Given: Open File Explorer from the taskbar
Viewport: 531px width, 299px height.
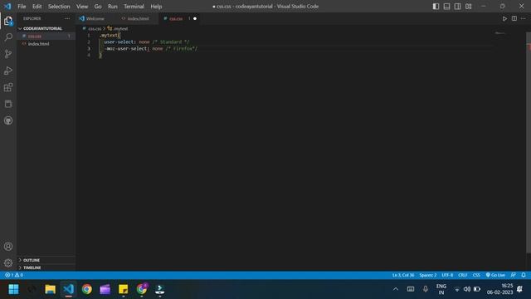Looking at the screenshot, I should (x=50, y=289).
